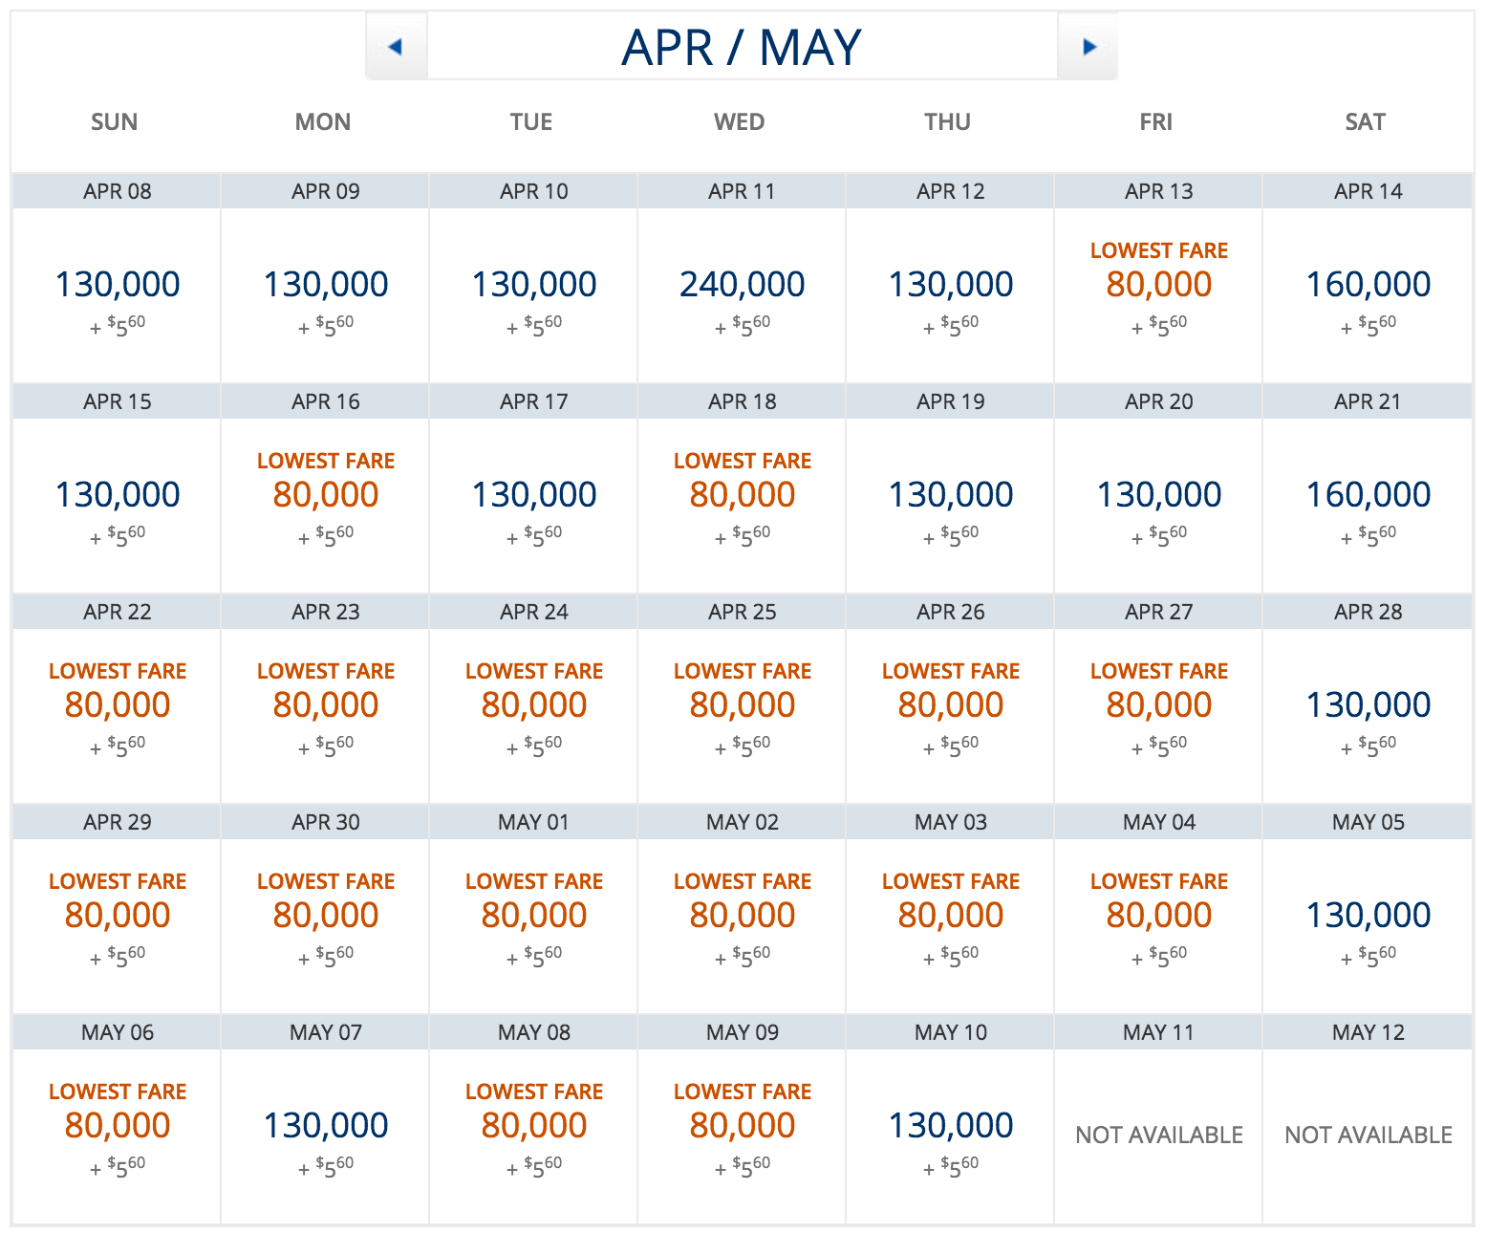Image resolution: width=1487 pixels, height=1233 pixels.
Task: Choose the 240,000 miles fare on Apr 11
Action: click(742, 285)
